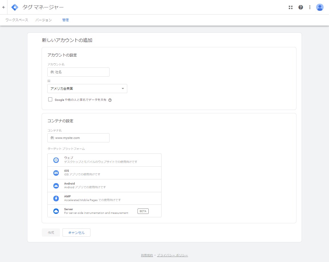
Task: Open the 国 country dropdown
Action: [87, 89]
